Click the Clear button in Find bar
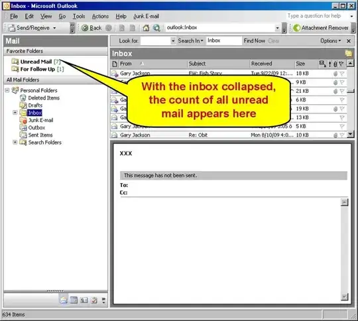This screenshot has height=321, width=358. pyautogui.click(x=274, y=41)
